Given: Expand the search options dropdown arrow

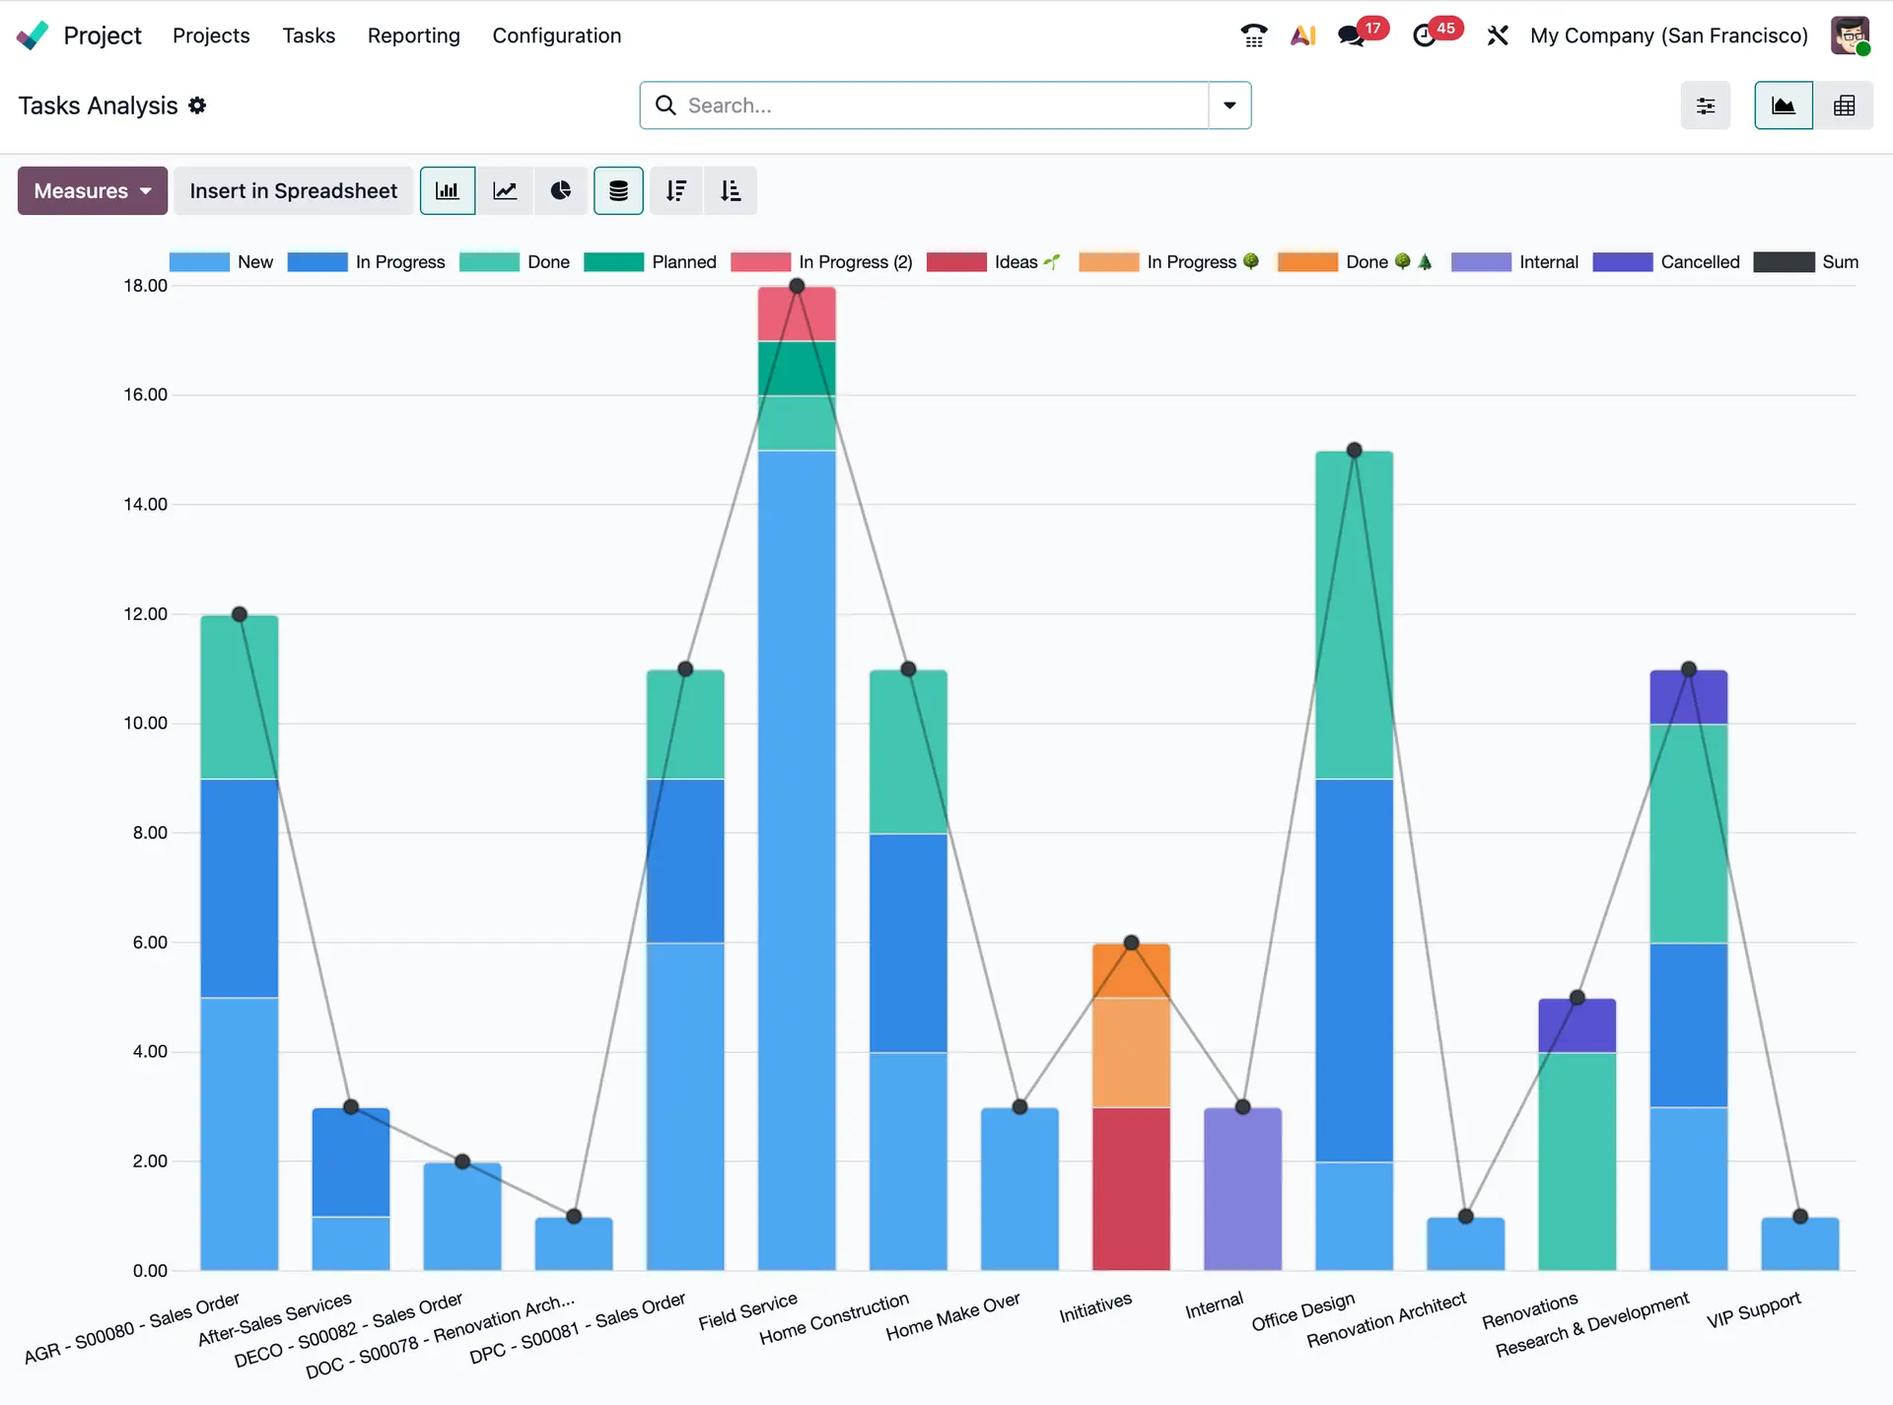Looking at the screenshot, I should (x=1229, y=105).
